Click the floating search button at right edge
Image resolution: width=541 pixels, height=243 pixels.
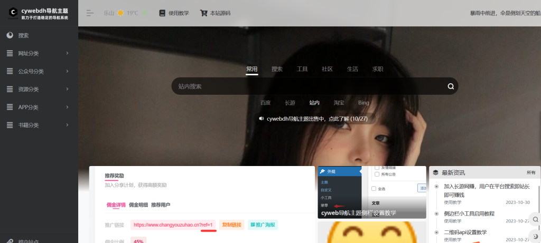[x=535, y=219]
